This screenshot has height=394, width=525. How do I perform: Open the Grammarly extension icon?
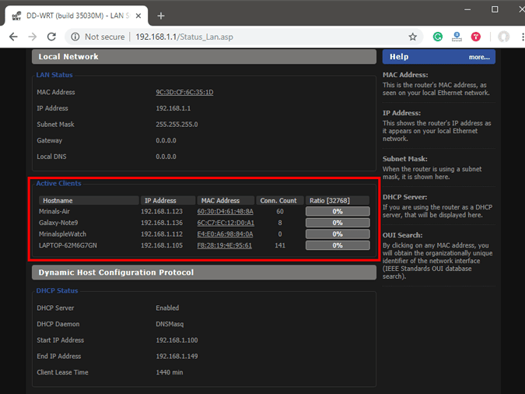click(x=438, y=37)
